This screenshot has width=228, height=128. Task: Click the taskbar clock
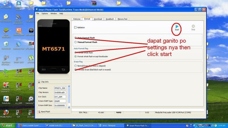click(x=222, y=125)
